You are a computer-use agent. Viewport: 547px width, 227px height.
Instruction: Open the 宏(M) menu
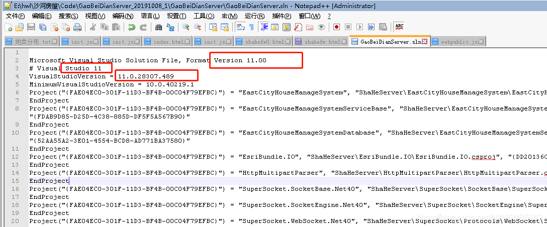(x=229, y=16)
